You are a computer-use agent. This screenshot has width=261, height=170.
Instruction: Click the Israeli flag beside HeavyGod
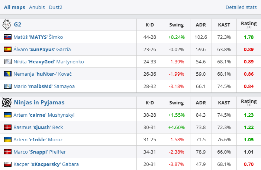point(7,62)
